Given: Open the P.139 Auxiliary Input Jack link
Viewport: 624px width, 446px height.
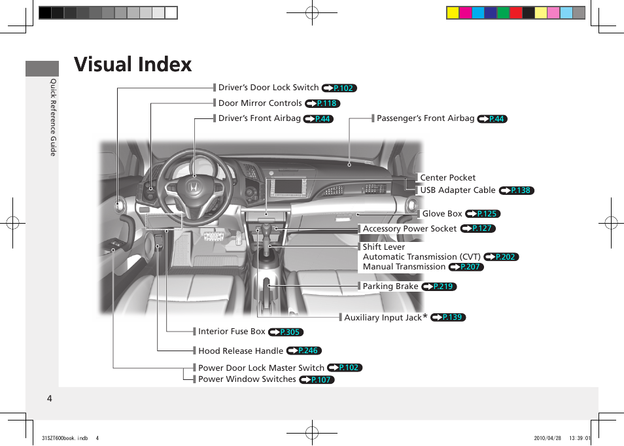Looking at the screenshot, I should [448, 317].
